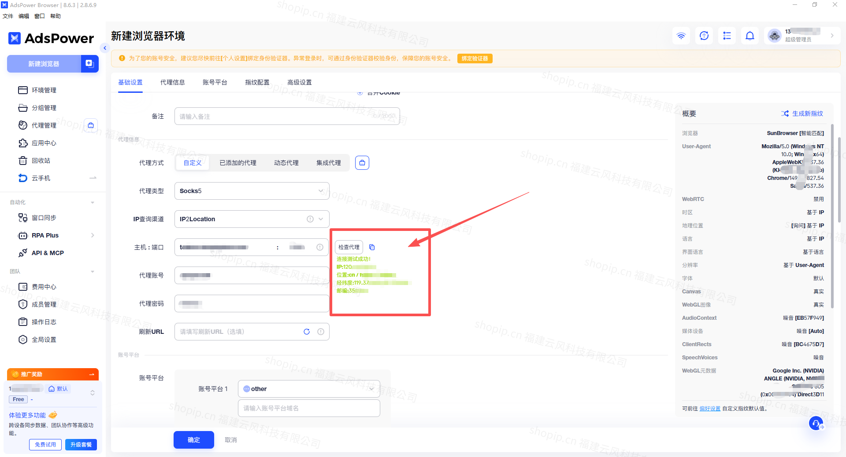Open the 编辑 menu
The height and width of the screenshot is (457, 846).
[24, 16]
